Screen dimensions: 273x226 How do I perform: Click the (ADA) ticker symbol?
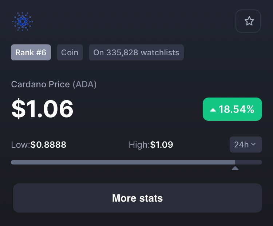pyautogui.click(x=84, y=84)
